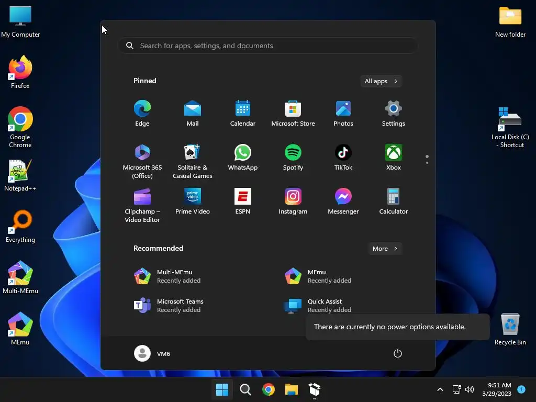The width and height of the screenshot is (536, 402).
Task: Launch Spotify
Action: pyautogui.click(x=293, y=158)
